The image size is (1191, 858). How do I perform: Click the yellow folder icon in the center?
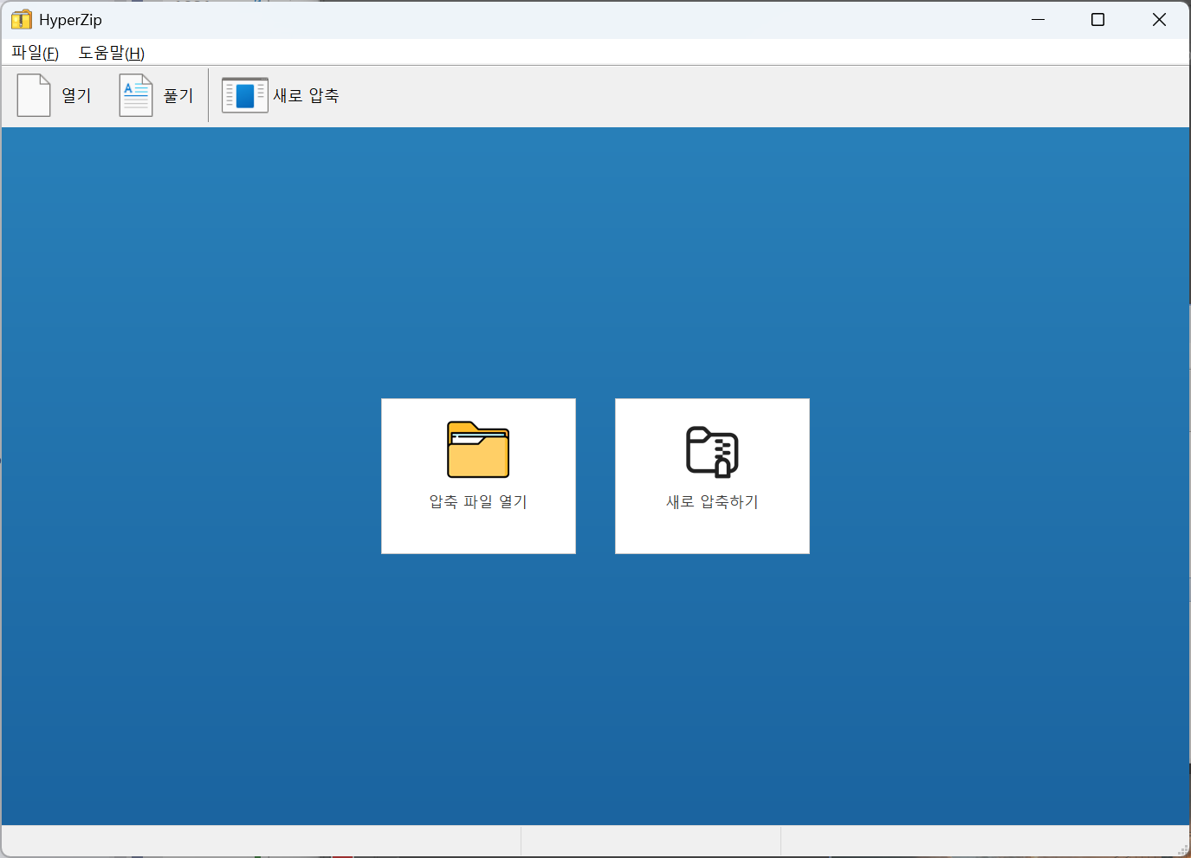pos(478,449)
